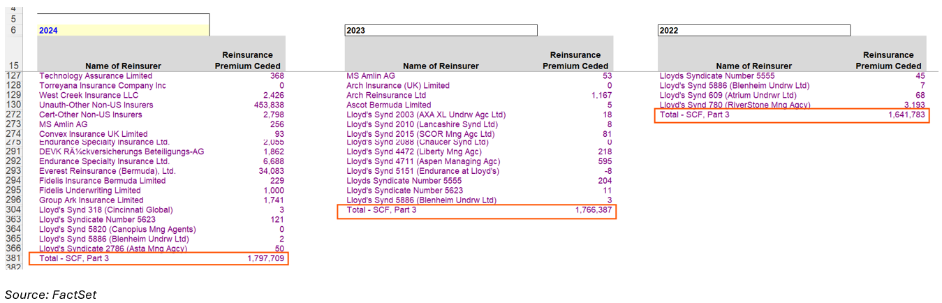The height and width of the screenshot is (303, 942).
Task: Select Lloyd's Synd 5820 (Canopius Mng Agents)
Action: 117,229
